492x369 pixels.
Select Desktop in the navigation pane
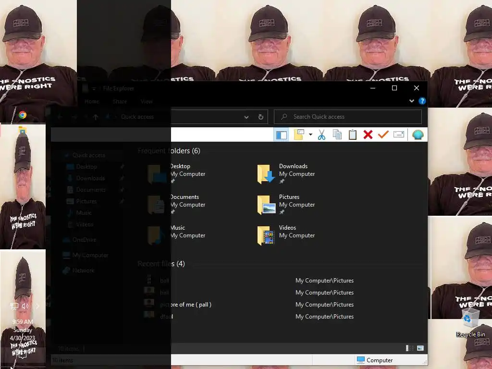[x=86, y=167]
